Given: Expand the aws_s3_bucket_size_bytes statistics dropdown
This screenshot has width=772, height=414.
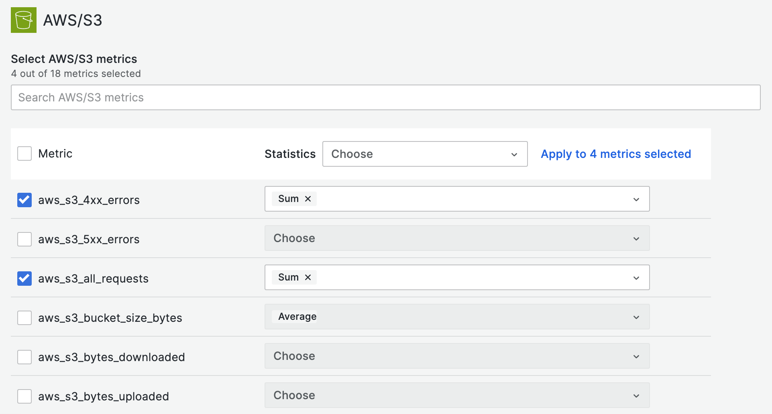Looking at the screenshot, I should (x=636, y=317).
